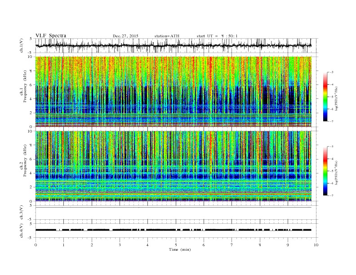Click the "ch.2 Frequency (kHz)" axis label
356x275 pixels.
tap(24, 160)
